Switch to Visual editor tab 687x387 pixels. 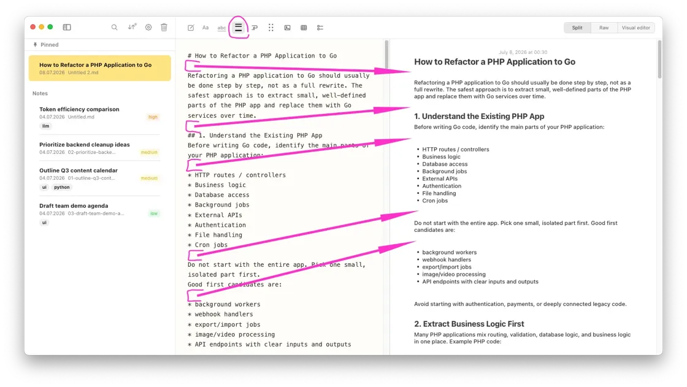[x=635, y=28]
